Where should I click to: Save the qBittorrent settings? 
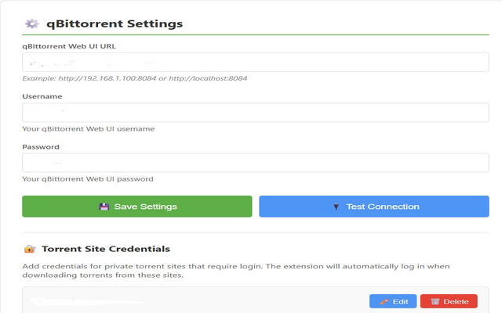pos(137,207)
